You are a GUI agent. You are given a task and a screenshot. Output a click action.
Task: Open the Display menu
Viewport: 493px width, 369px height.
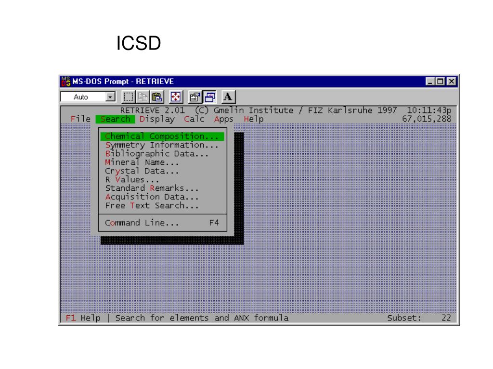tap(157, 119)
